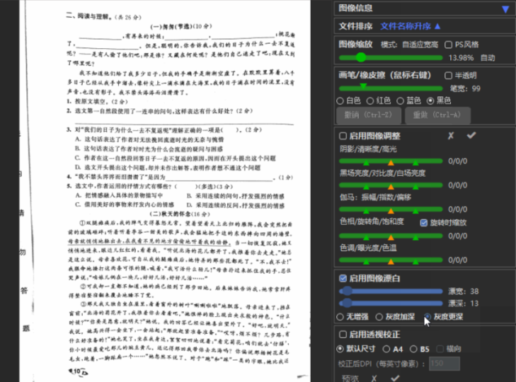Click the 图像缩放 zoom slider handle

[x=343, y=57]
